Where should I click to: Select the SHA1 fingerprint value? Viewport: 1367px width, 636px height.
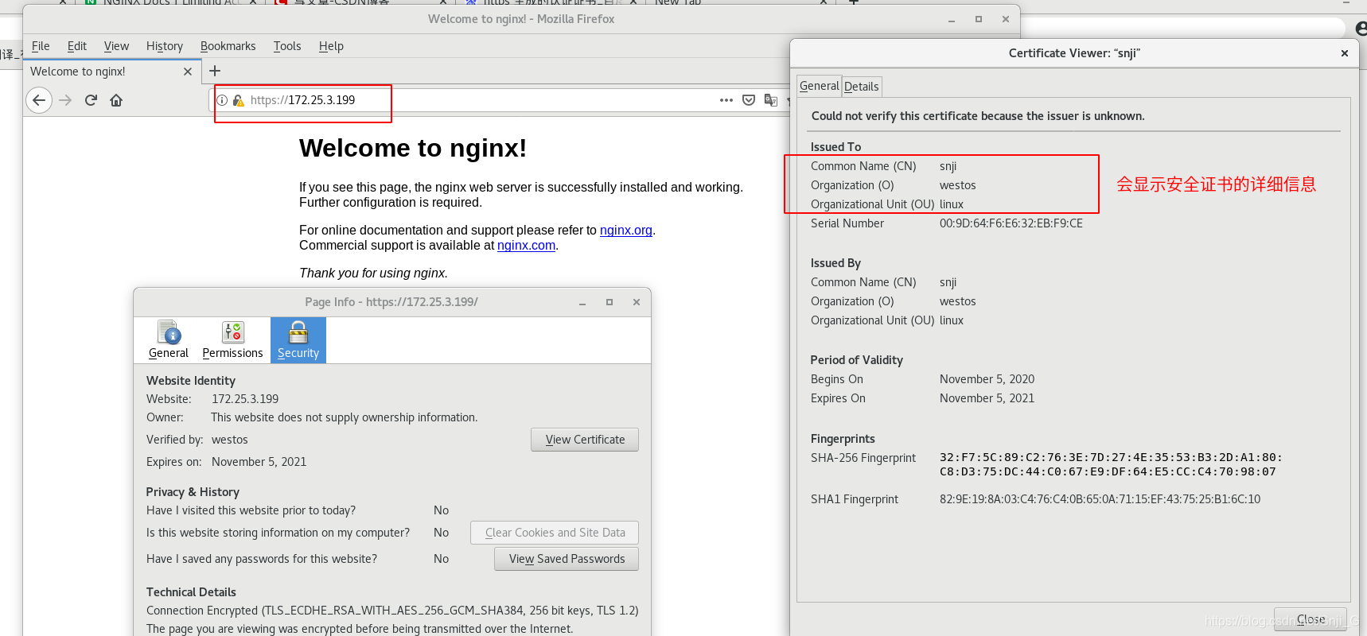1100,499
